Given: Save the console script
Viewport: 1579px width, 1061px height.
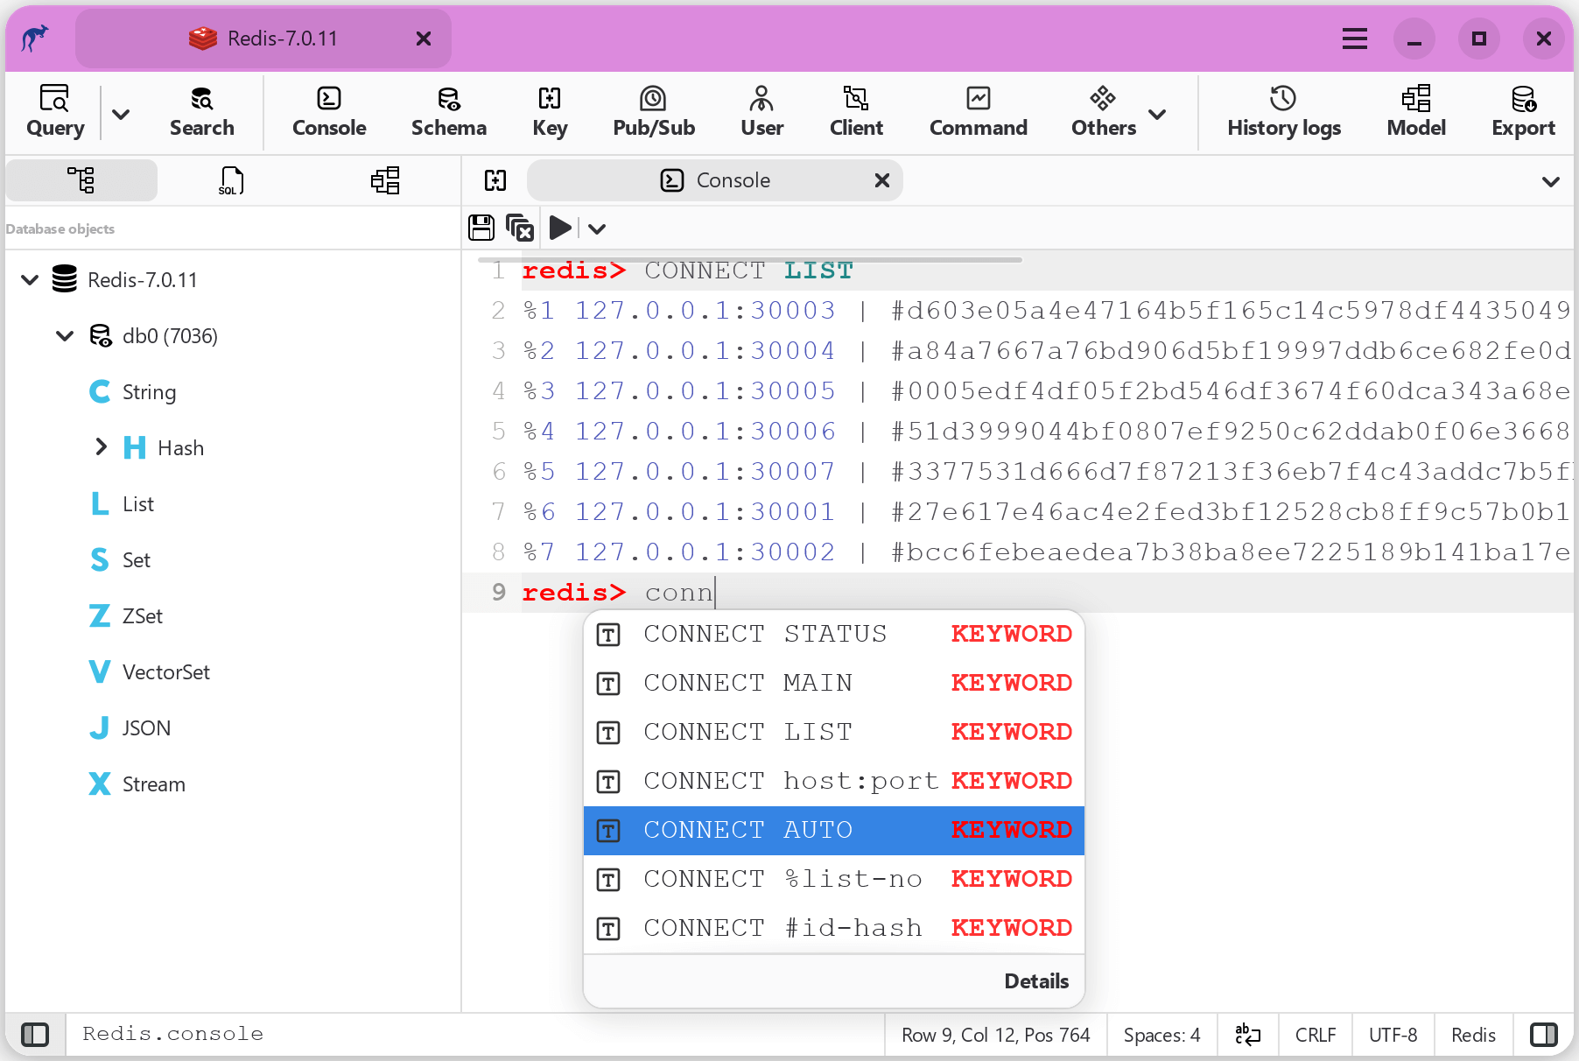Looking at the screenshot, I should click(481, 228).
